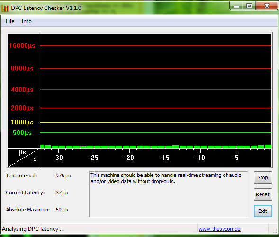Click the -30 seconds axis marker
The height and width of the screenshot is (237, 279).
tap(58, 158)
